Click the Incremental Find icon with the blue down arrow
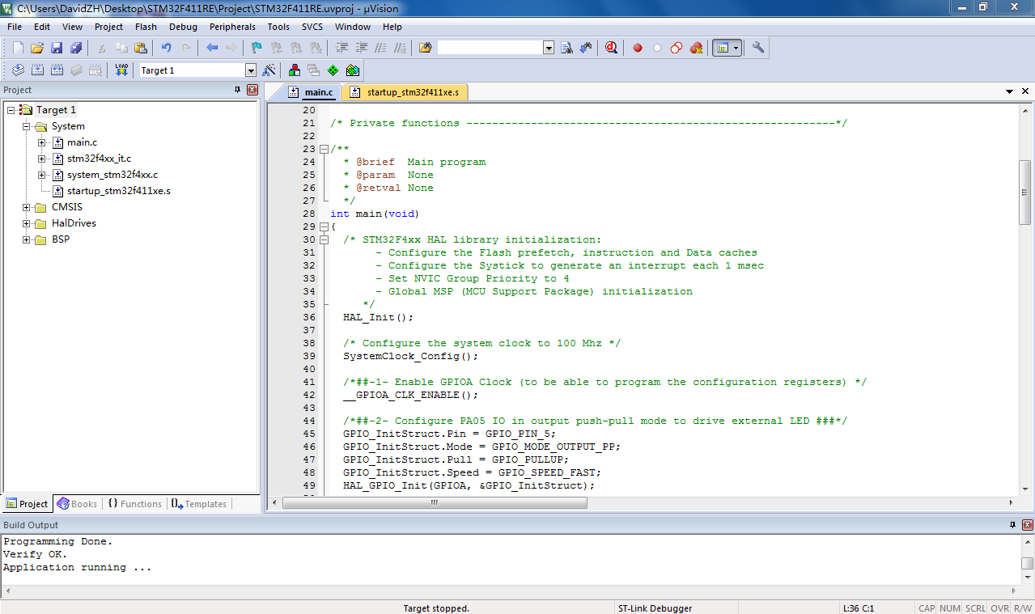Screen dimensions: 1035x614 pos(586,48)
